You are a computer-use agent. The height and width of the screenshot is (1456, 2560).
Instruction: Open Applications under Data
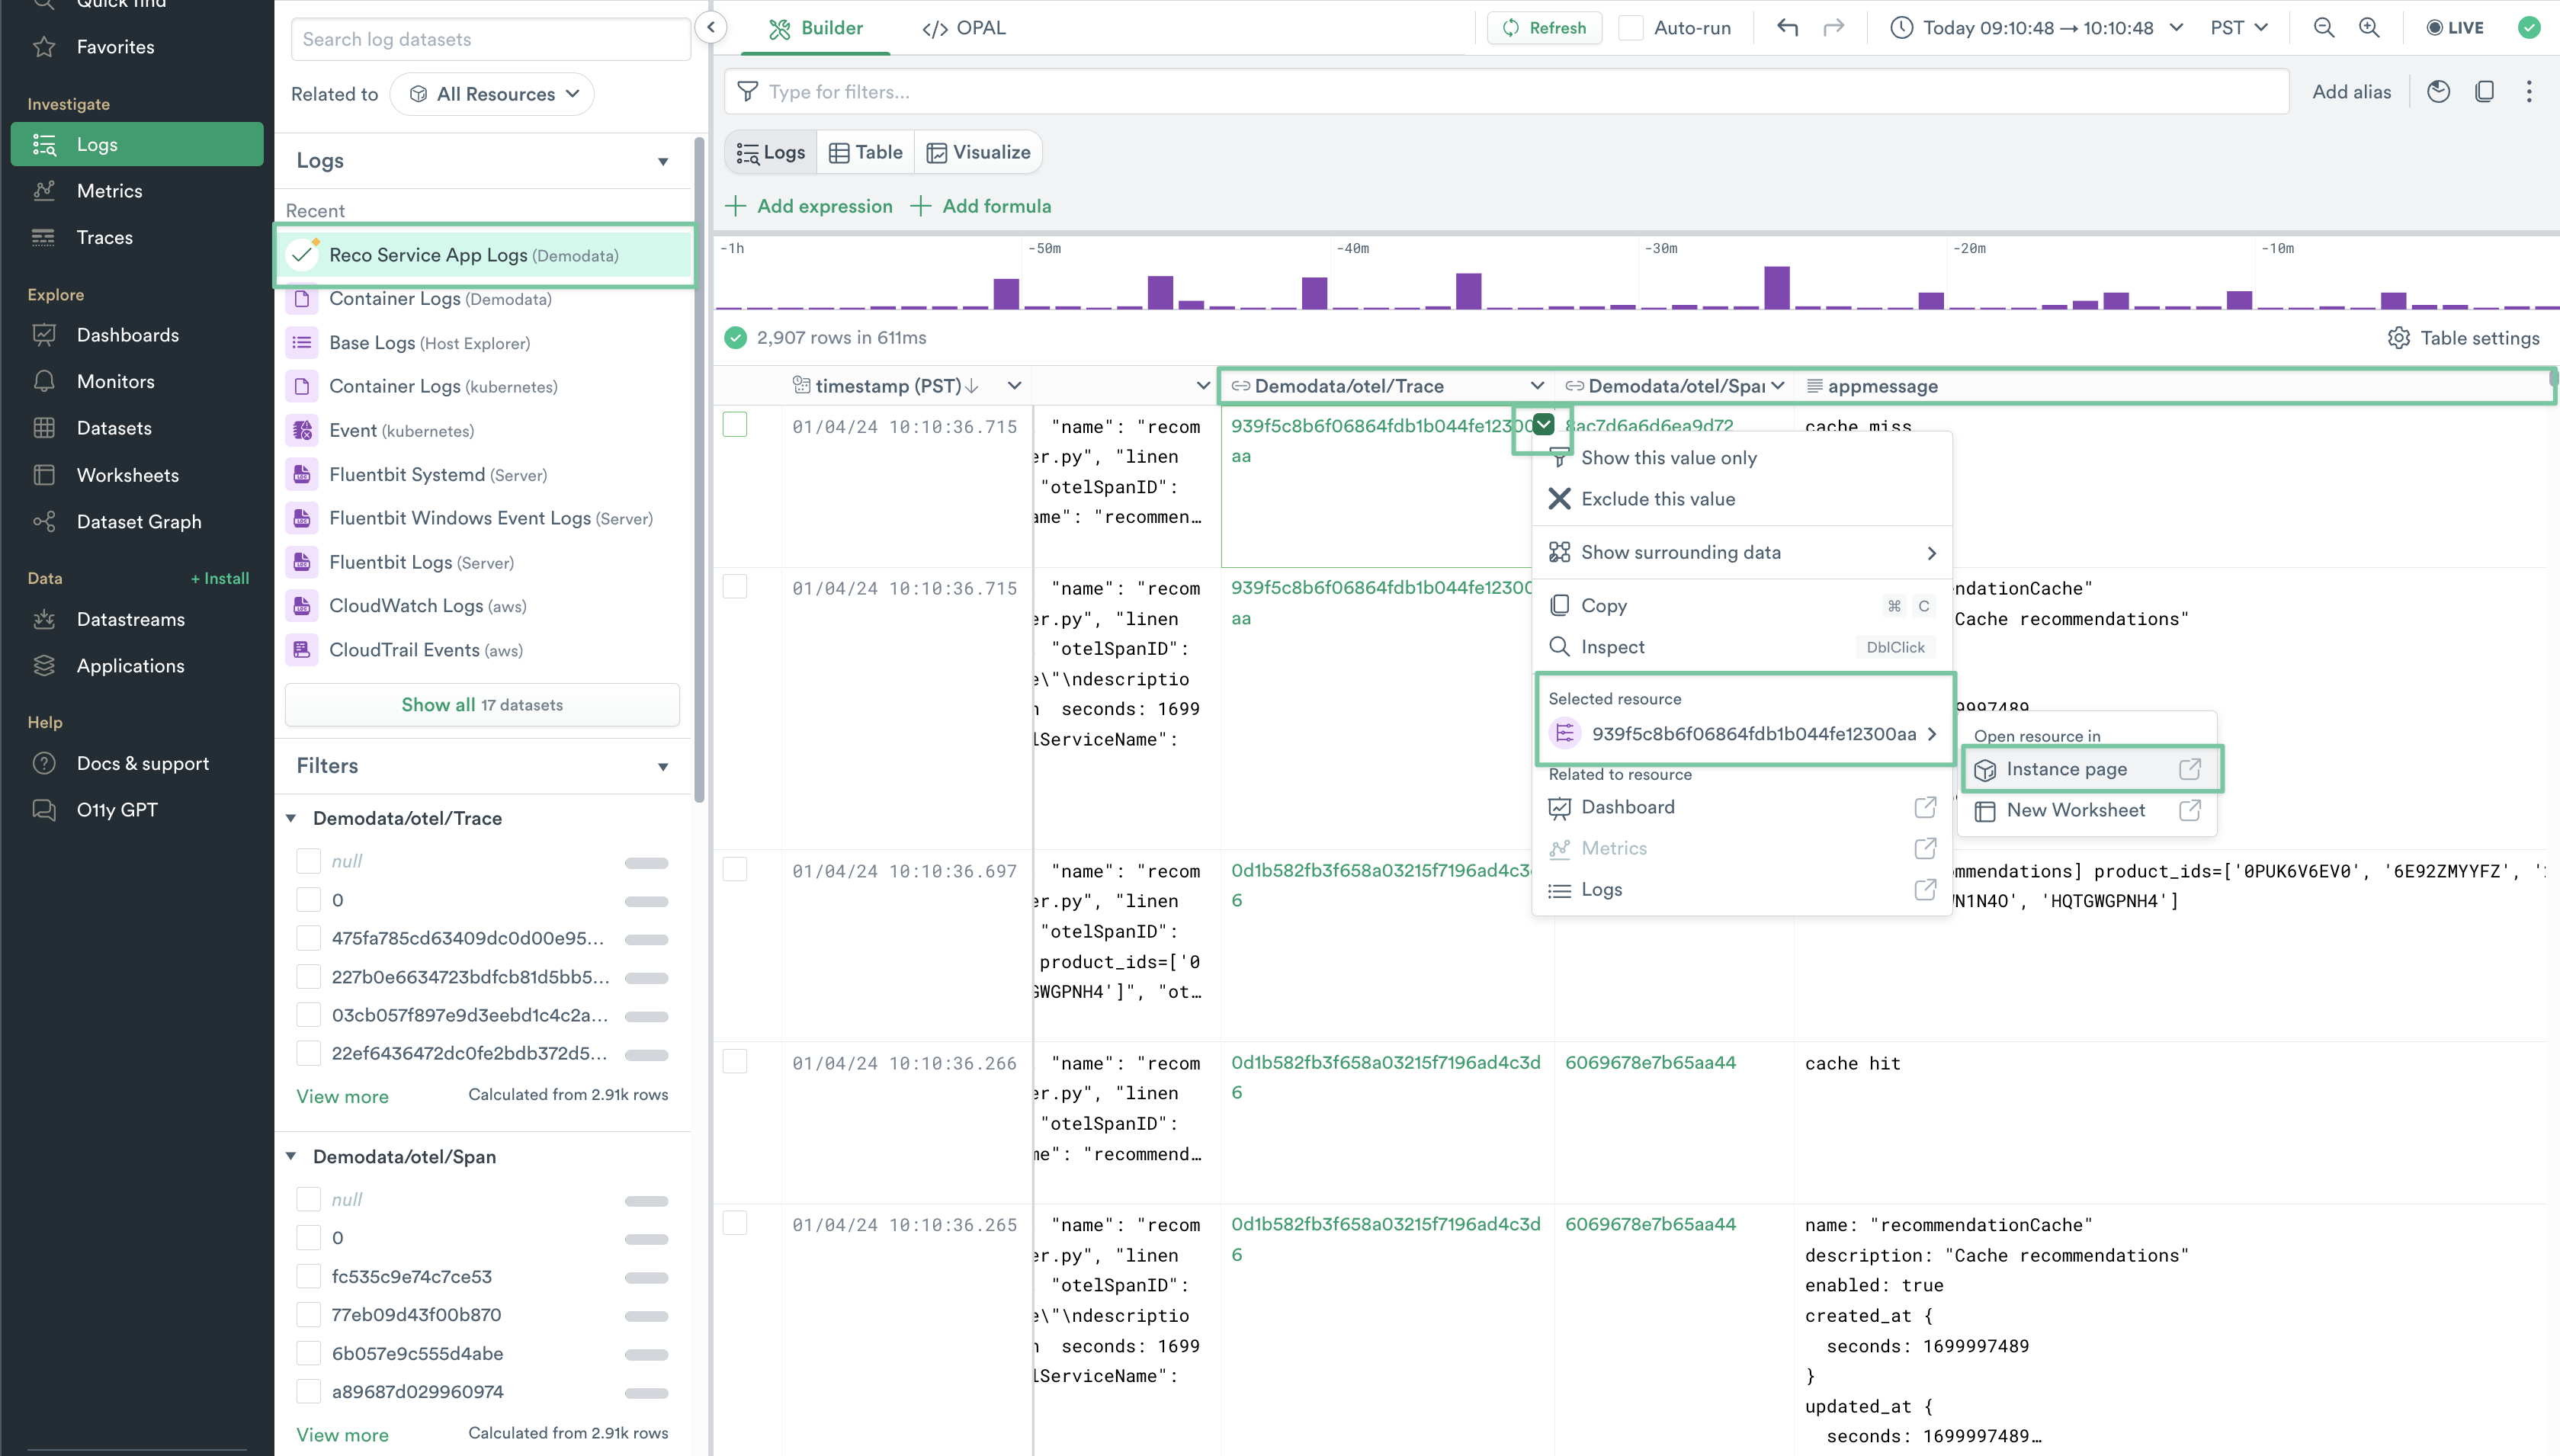coord(130,666)
